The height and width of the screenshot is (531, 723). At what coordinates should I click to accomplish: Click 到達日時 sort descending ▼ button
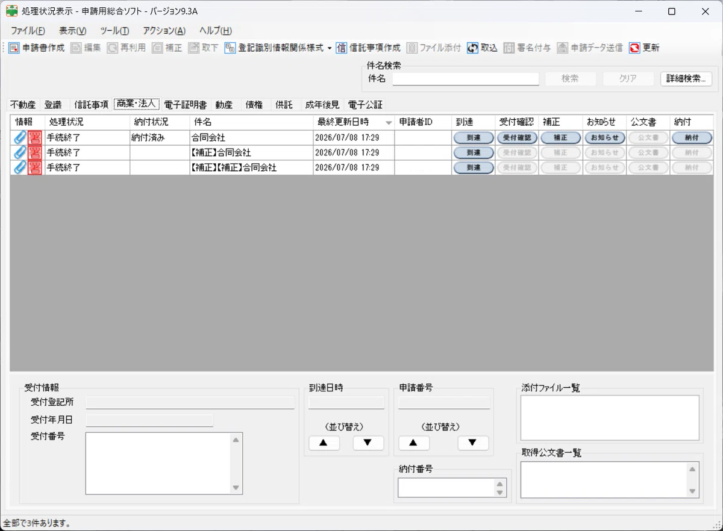(368, 443)
